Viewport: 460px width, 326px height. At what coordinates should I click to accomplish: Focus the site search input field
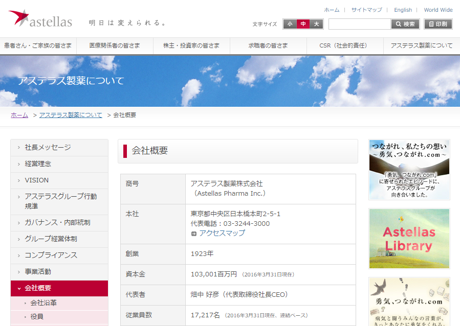(360, 24)
